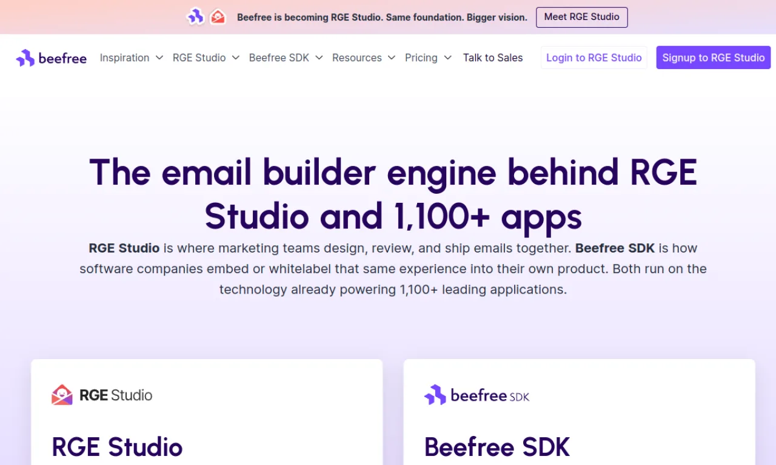Click the Signup to RGE Studio button
The width and height of the screenshot is (776, 465).
[x=714, y=58]
